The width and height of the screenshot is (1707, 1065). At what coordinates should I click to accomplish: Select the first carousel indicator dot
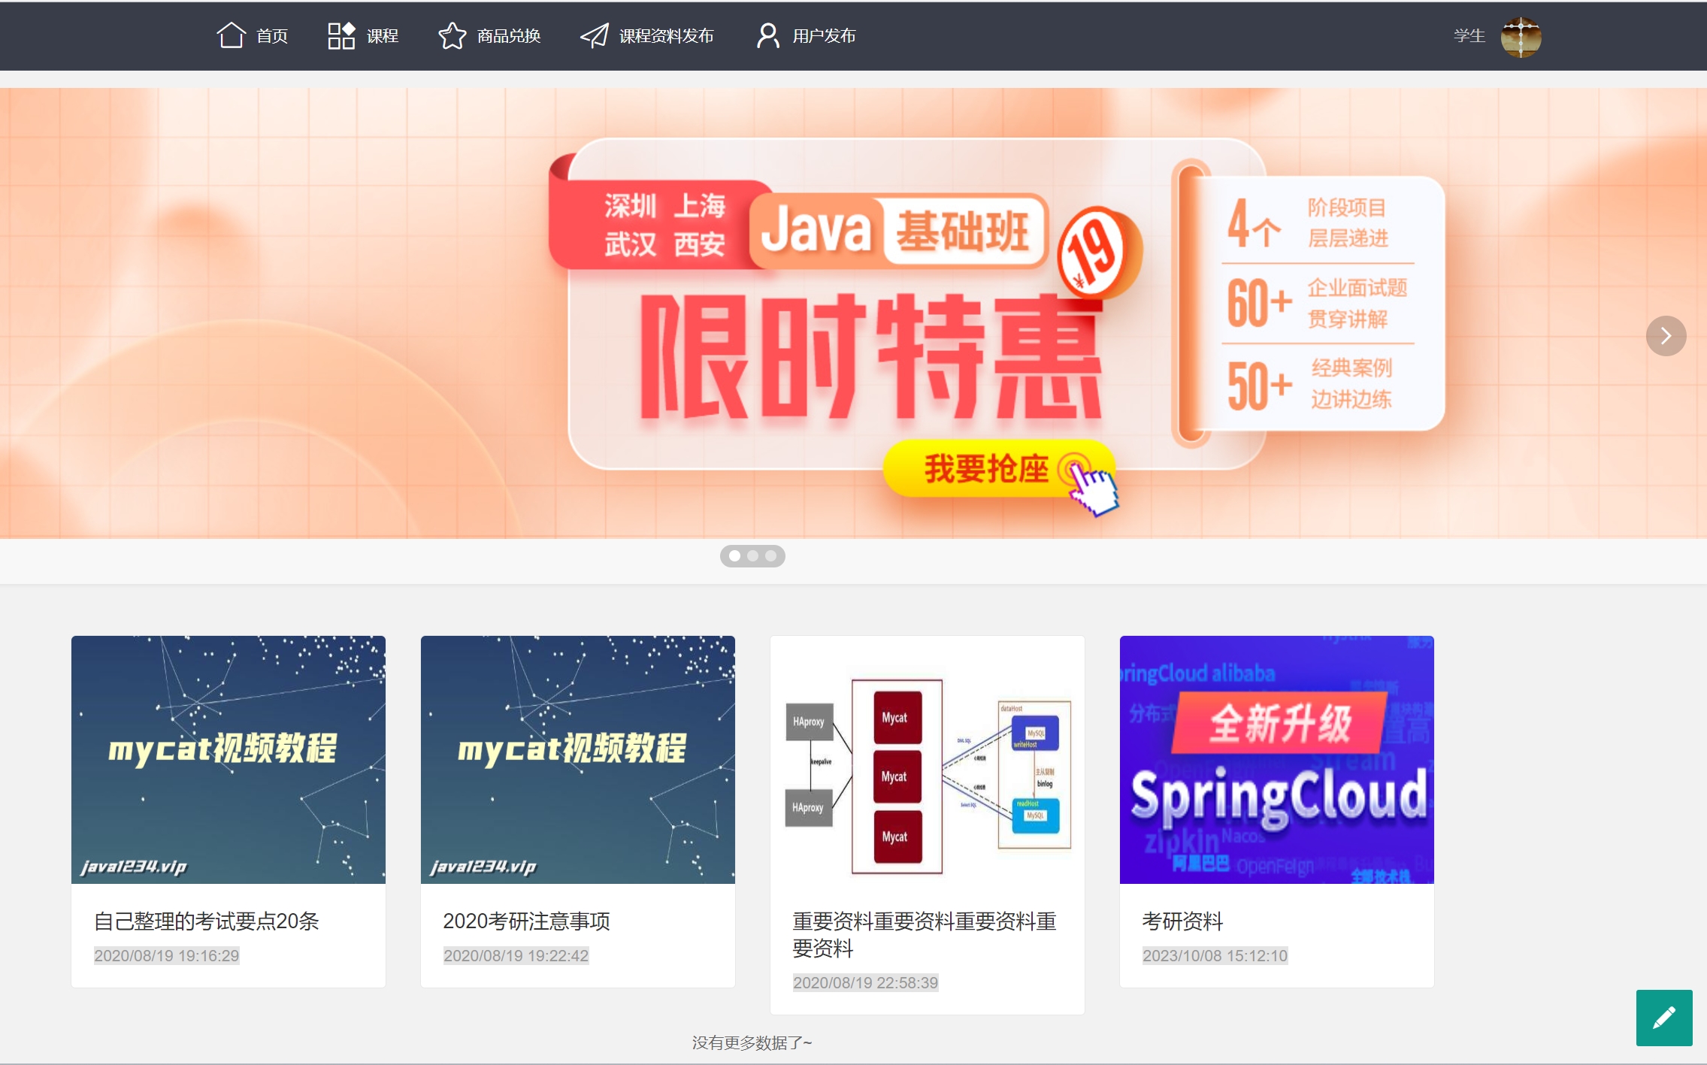point(734,556)
